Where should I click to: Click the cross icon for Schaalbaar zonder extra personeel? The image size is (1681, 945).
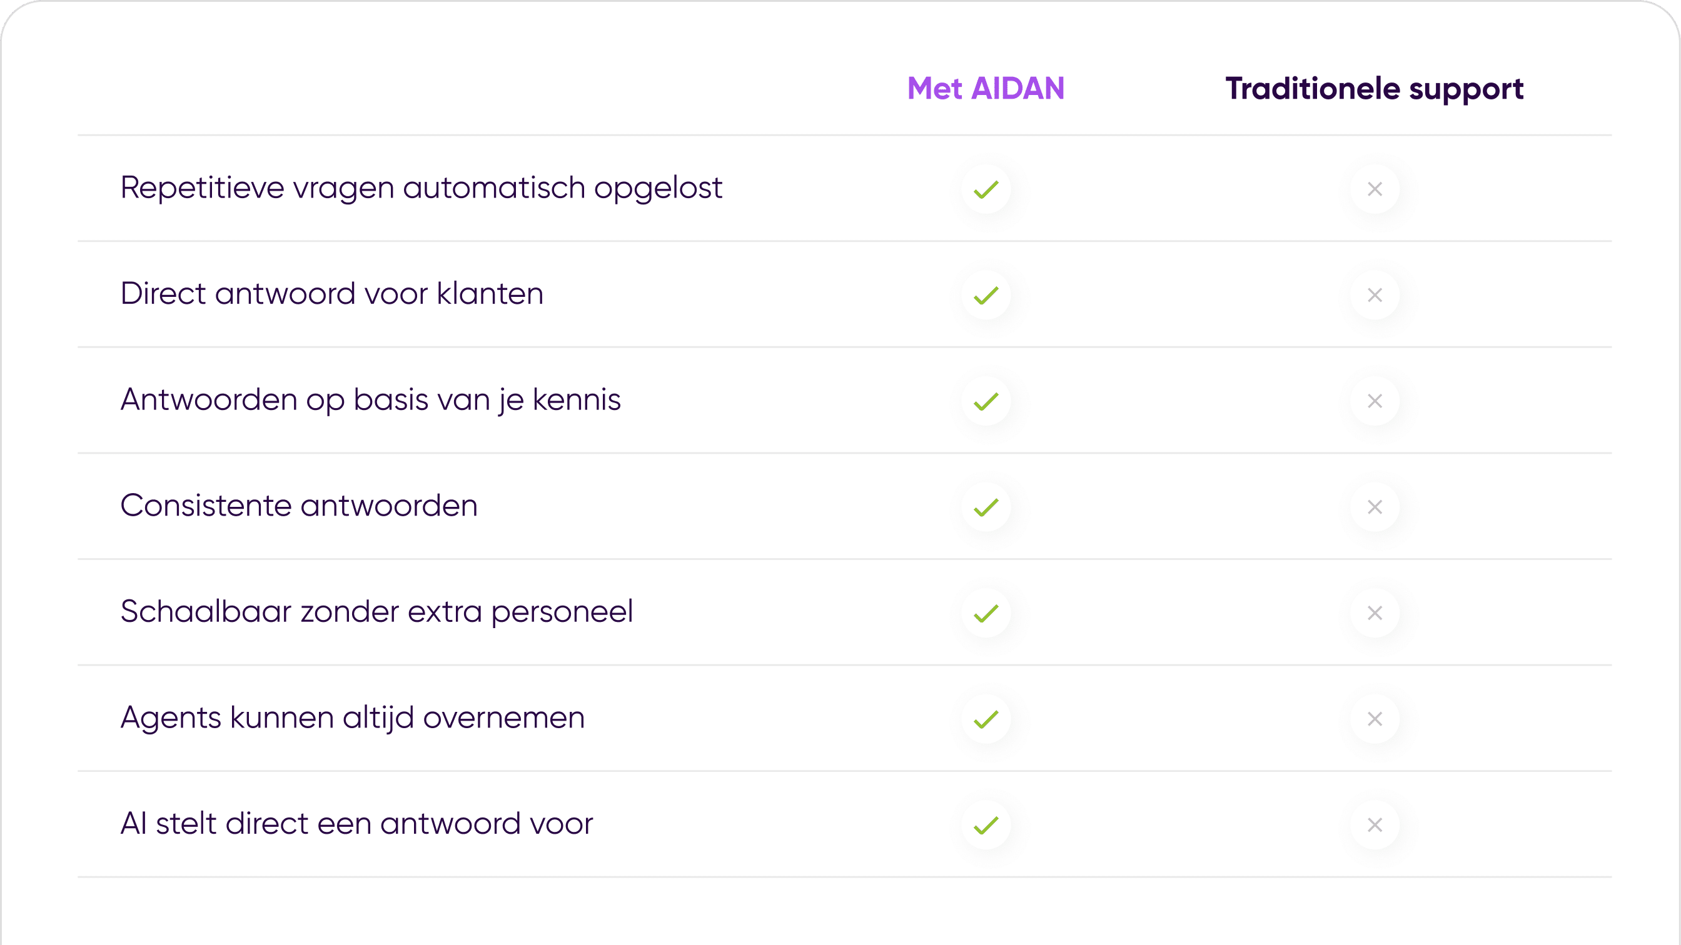point(1375,613)
